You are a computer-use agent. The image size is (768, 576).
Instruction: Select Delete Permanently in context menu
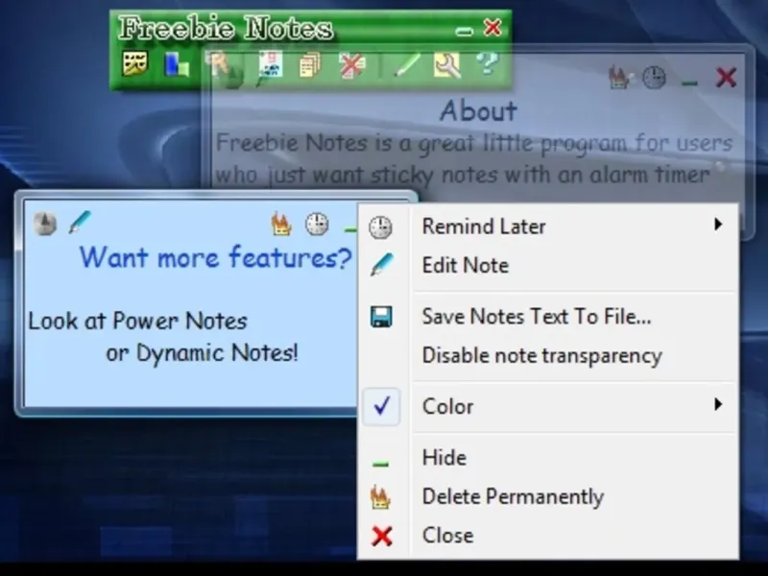(548, 496)
